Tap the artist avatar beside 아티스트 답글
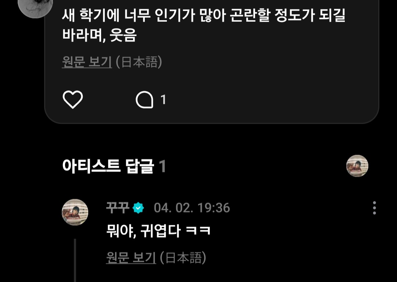The height and width of the screenshot is (282, 397). (357, 166)
